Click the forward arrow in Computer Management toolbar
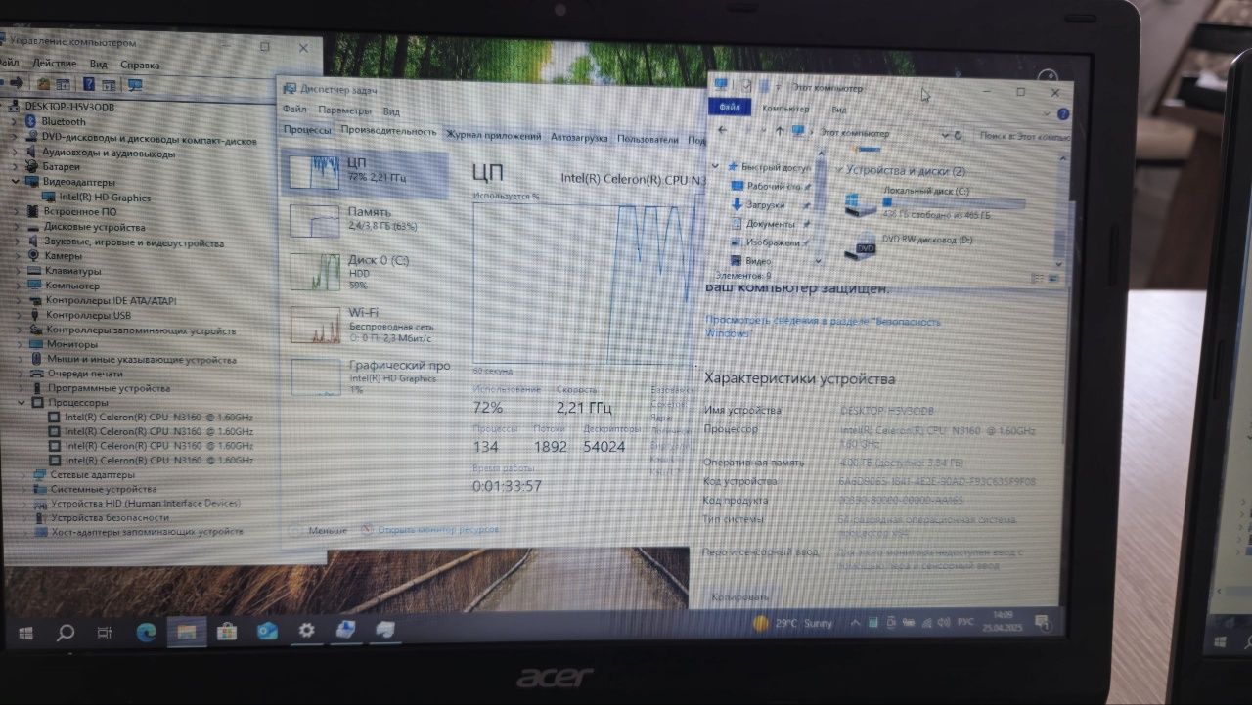Viewport: 1252px width, 705px height. click(x=18, y=84)
